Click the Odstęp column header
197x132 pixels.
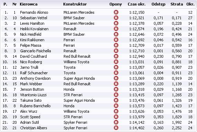[x=158, y=4]
